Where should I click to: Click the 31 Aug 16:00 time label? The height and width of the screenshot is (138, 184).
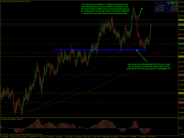[x=41, y=137]
